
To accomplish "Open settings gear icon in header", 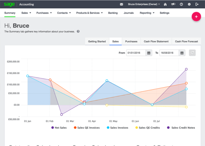I will point(189,4).
